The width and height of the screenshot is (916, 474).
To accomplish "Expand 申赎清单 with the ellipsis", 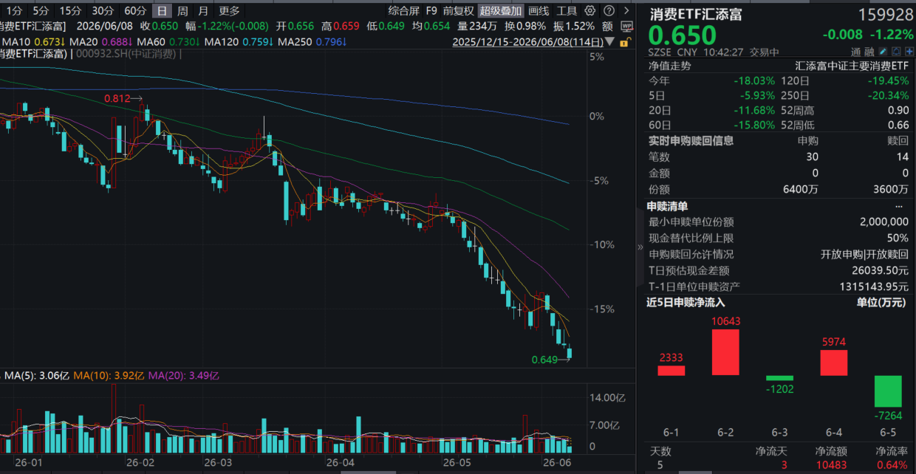I will point(899,206).
